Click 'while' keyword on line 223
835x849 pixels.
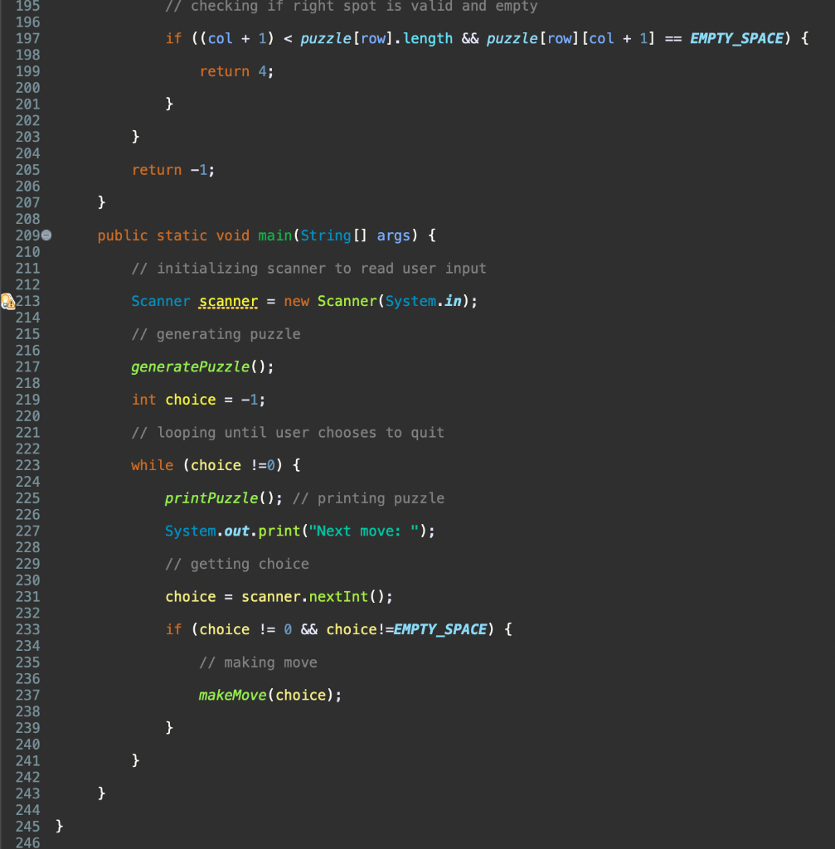153,465
